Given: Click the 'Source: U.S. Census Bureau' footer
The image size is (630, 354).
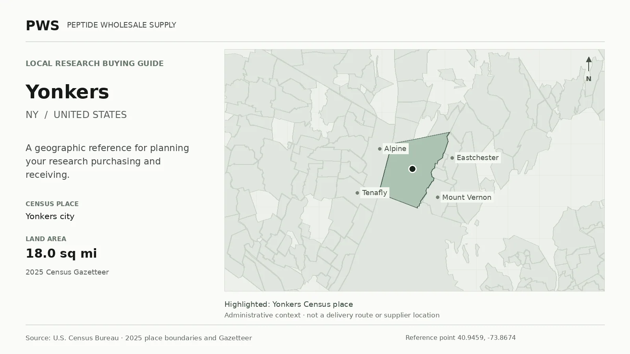Looking at the screenshot, I should click(x=139, y=338).
